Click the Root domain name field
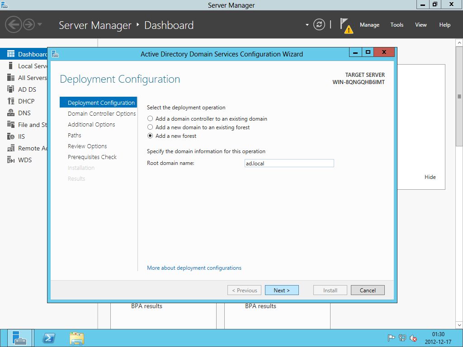 coord(289,163)
